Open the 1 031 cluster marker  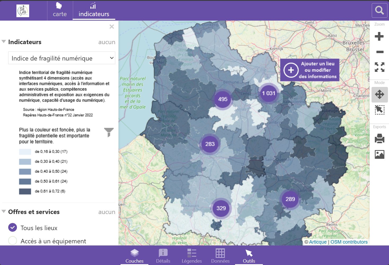coord(269,93)
